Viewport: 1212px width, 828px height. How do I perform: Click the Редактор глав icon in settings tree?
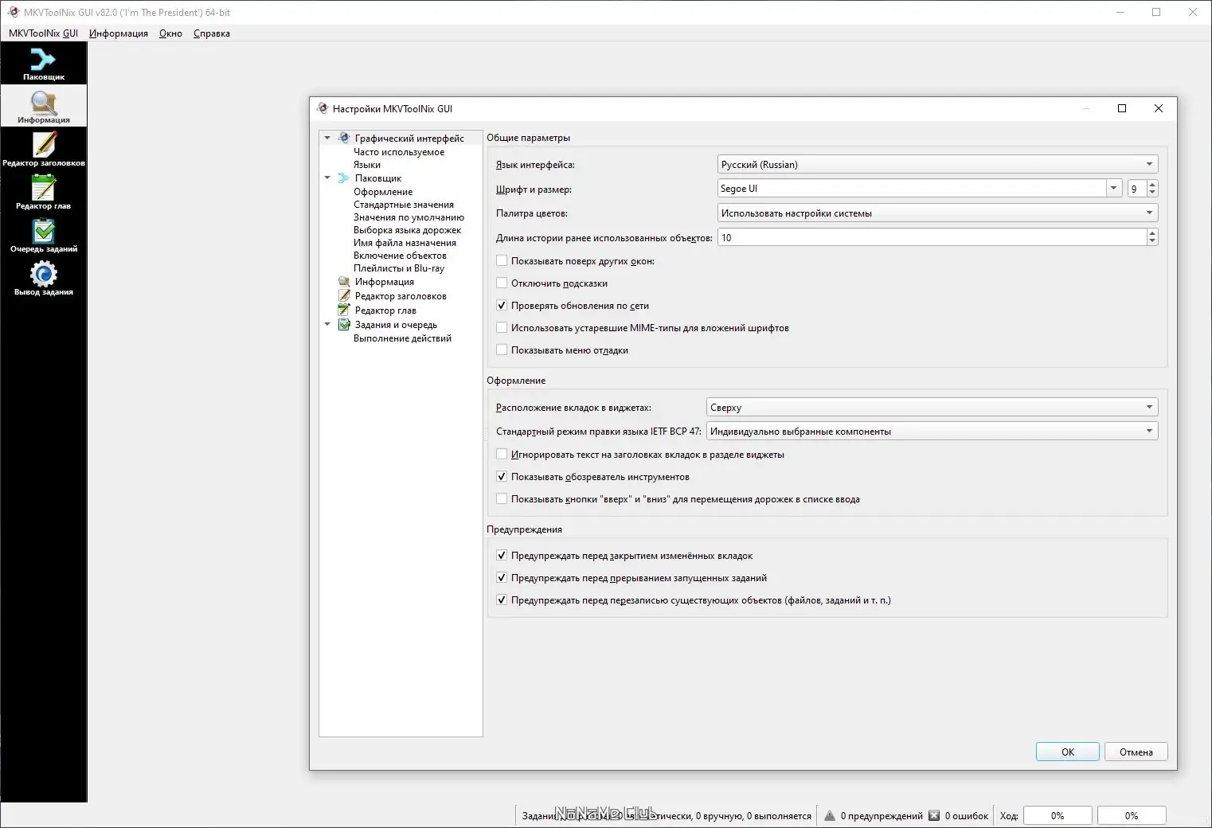[344, 310]
